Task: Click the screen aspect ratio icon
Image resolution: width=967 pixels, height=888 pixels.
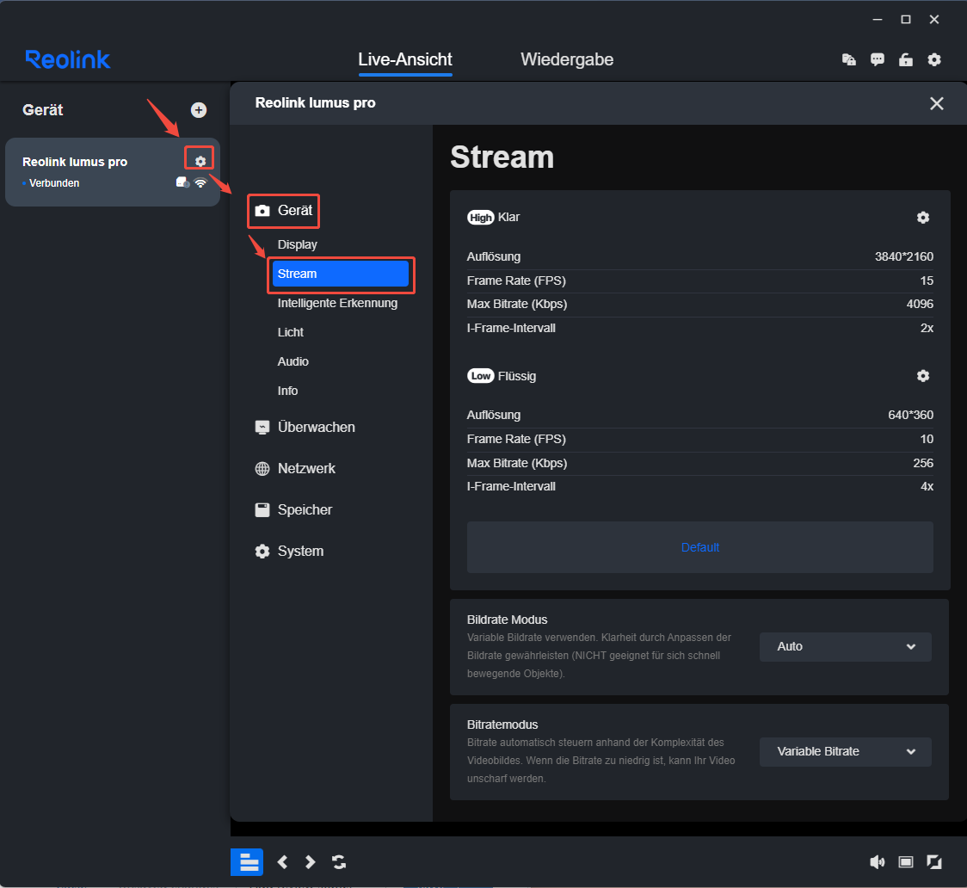Action: [x=905, y=862]
